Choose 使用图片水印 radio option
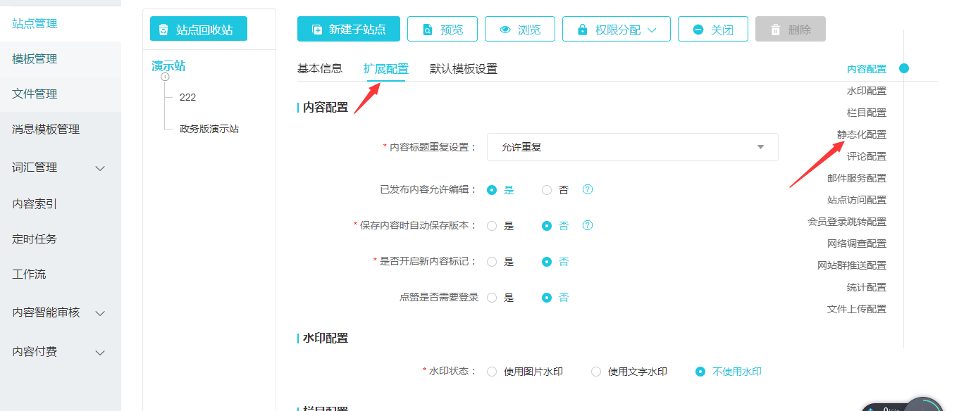This screenshot has height=411, width=959. [493, 372]
